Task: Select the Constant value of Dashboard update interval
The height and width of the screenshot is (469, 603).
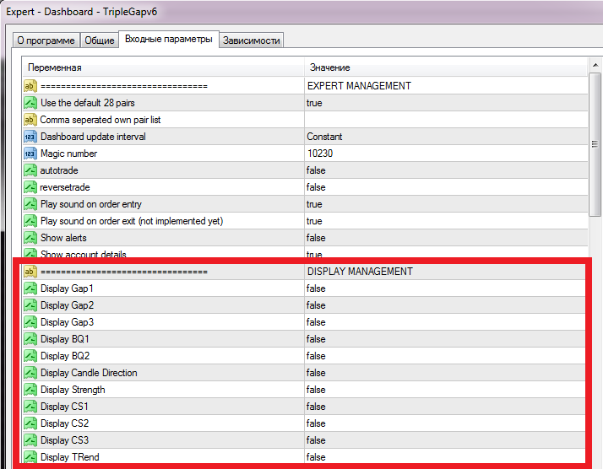Action: point(446,137)
